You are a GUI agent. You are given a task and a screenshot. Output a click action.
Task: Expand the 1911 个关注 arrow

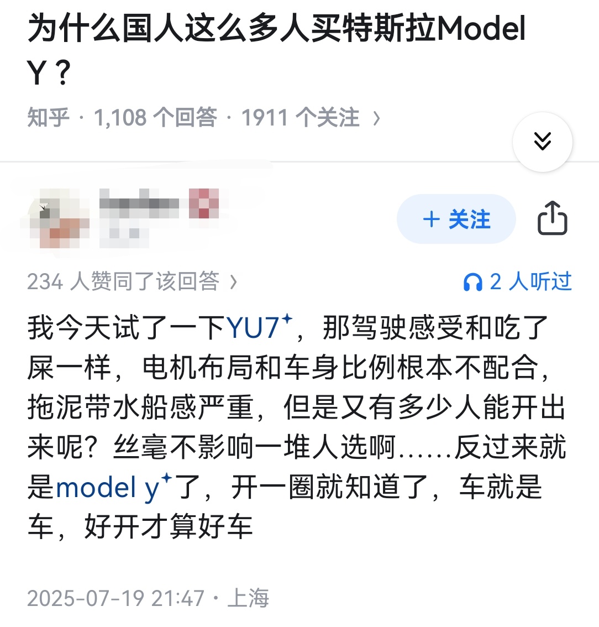tap(376, 118)
